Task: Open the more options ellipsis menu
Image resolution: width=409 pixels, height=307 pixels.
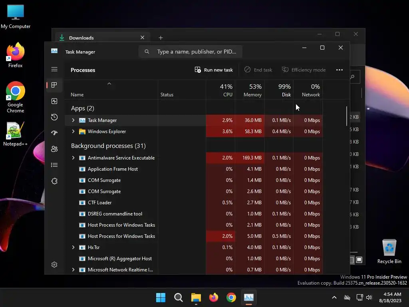Action: (x=340, y=70)
